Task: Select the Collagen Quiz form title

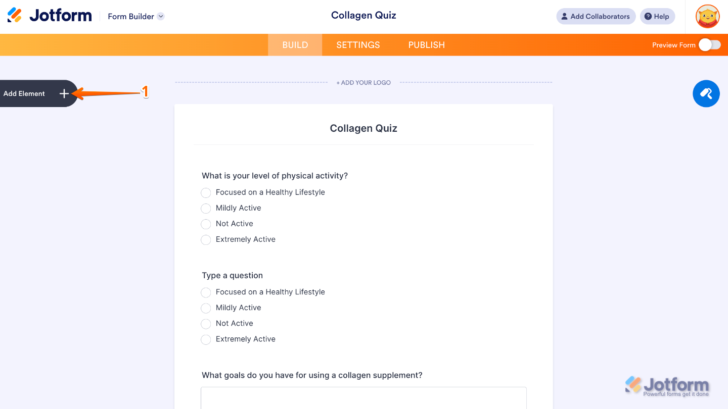Action: 363,128
